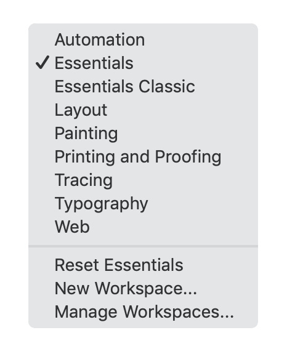Choose the Essentials workspace entry
This screenshot has height=362, width=287.
[143, 63]
